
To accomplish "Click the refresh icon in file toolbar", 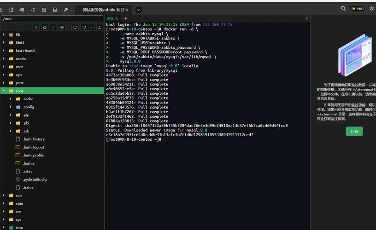I will [75, 28].
